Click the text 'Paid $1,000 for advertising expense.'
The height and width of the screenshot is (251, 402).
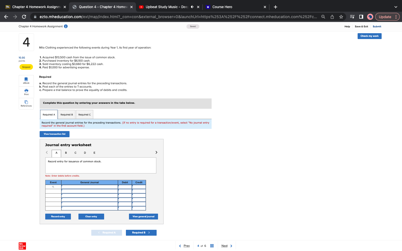66,67
